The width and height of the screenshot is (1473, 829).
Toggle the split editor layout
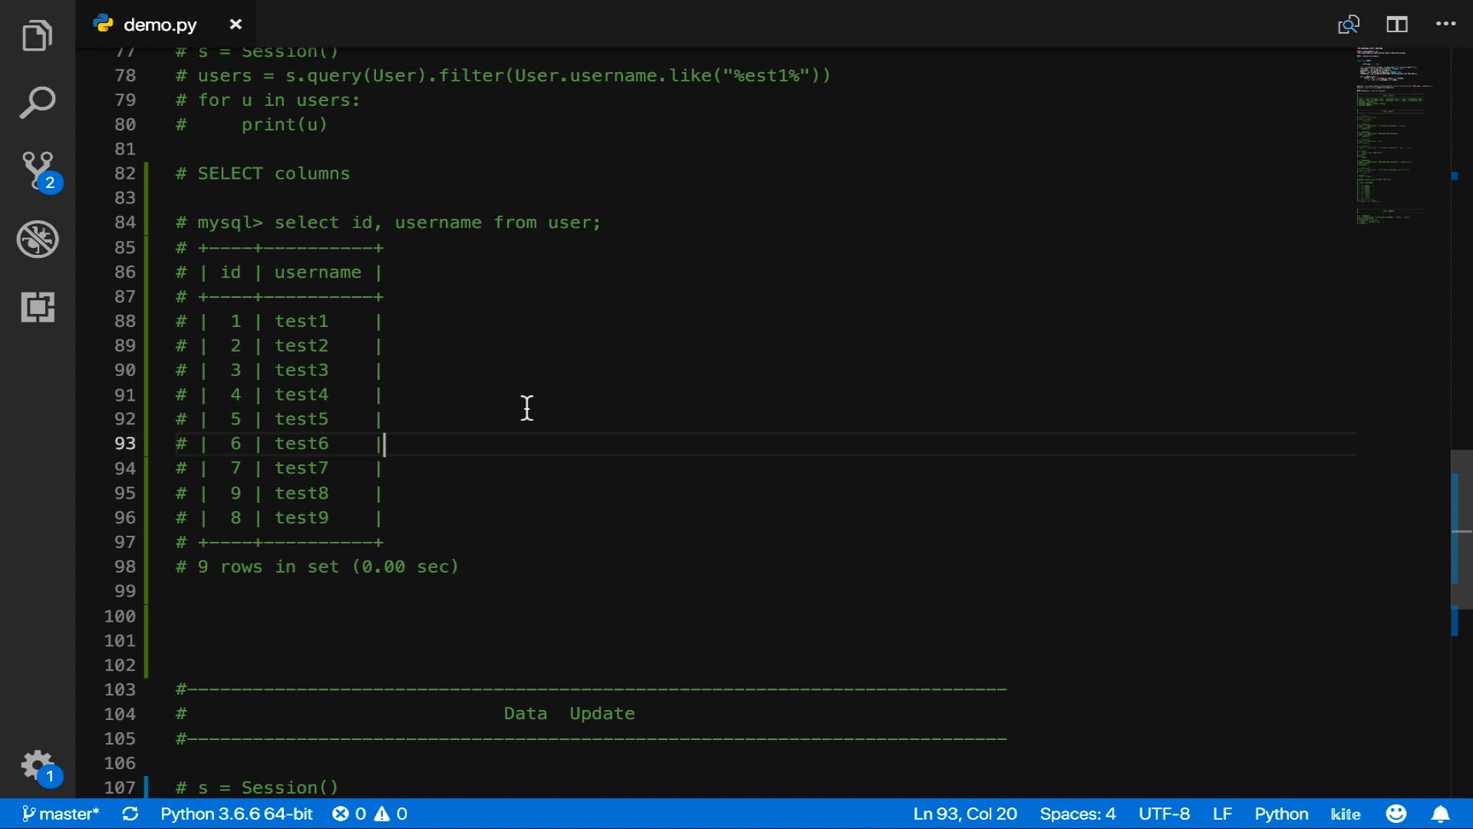[x=1396, y=25]
